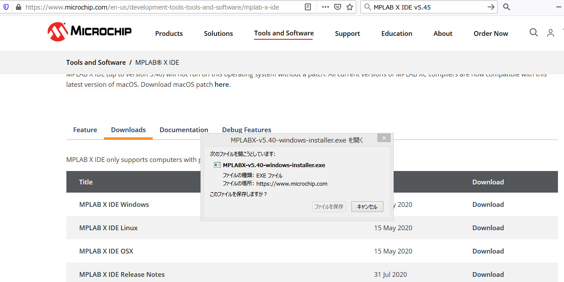Download MPLAB X IDE Windows
564x282 pixels.
(488, 204)
